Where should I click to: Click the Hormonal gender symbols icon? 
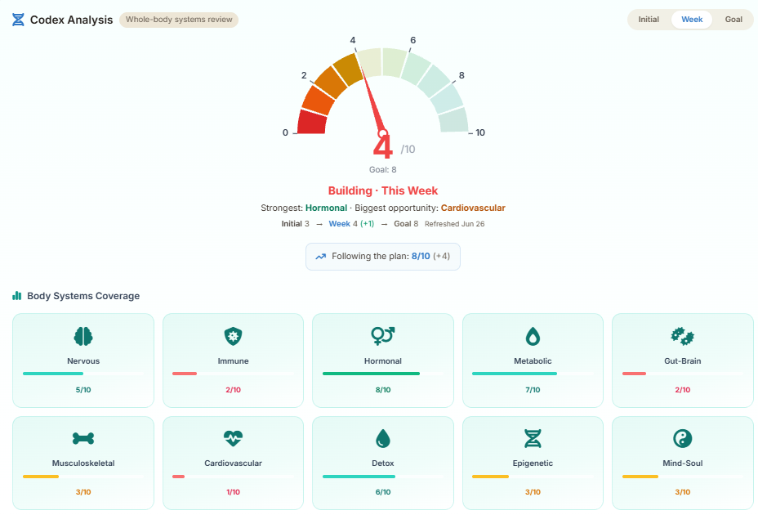[x=383, y=336]
